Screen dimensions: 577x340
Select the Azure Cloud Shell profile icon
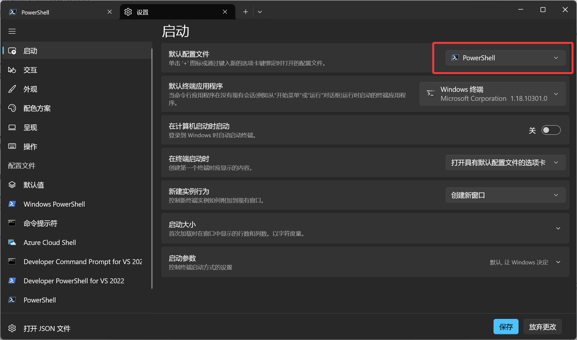click(x=12, y=242)
